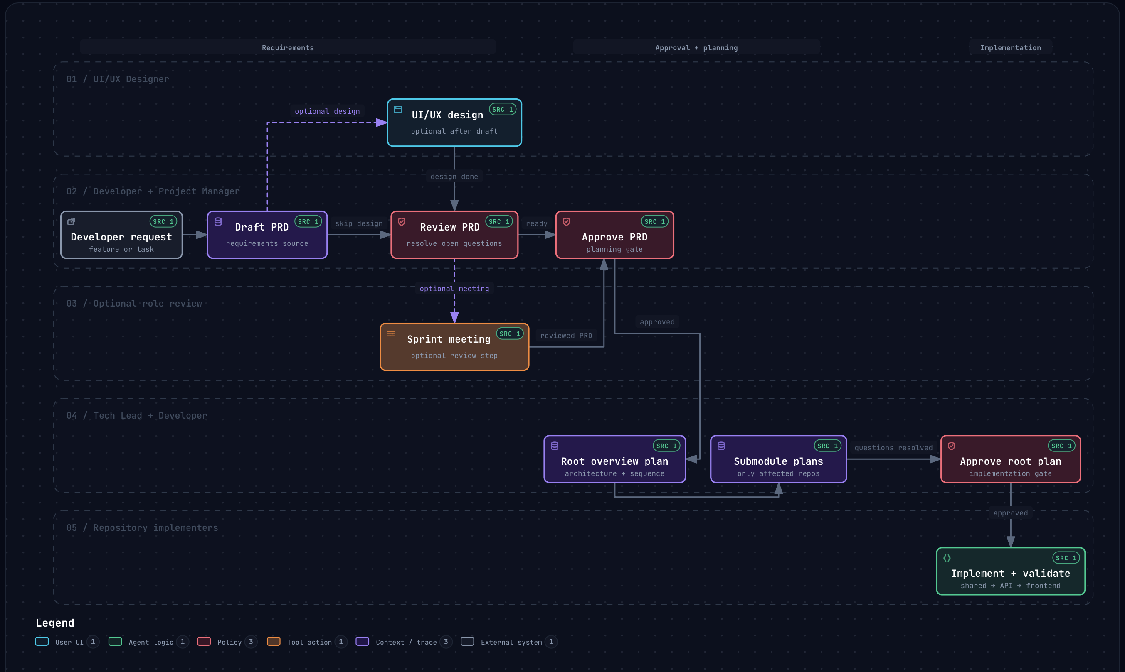
Task: Click the external-link icon on Developer request node
Action: tap(71, 221)
